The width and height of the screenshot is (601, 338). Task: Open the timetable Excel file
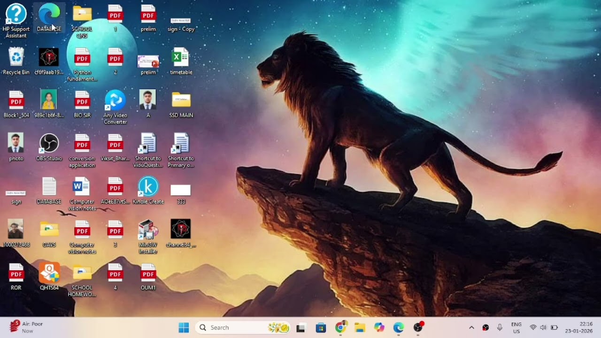click(181, 61)
